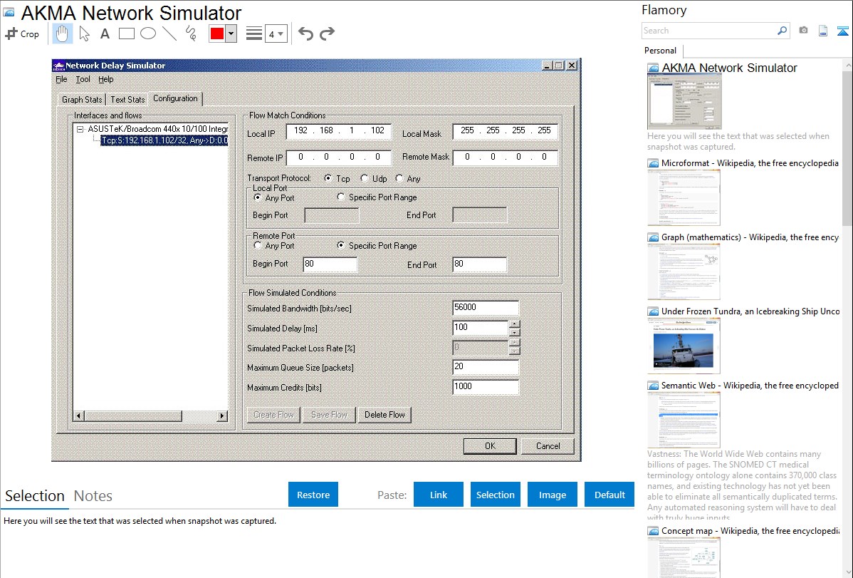Click the undo arrow

pos(305,33)
